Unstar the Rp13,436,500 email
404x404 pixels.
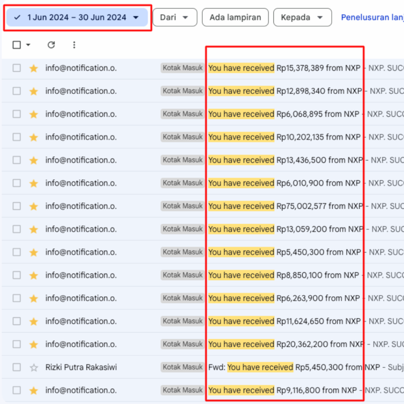[34, 160]
